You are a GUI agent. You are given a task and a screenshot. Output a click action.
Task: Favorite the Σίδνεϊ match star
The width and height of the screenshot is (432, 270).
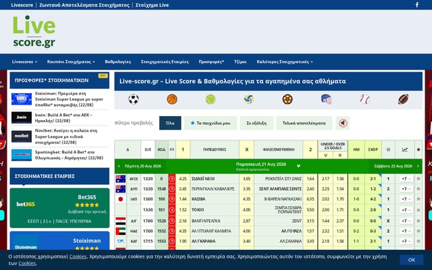tap(418, 179)
